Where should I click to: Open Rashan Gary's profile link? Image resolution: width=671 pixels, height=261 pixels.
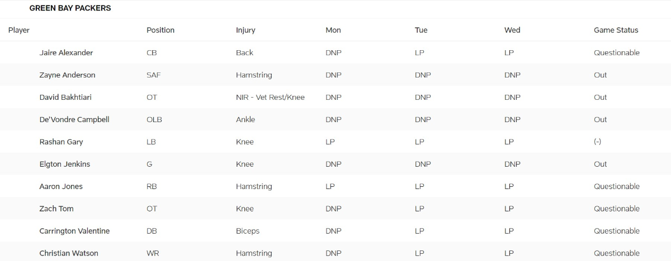tap(61, 142)
